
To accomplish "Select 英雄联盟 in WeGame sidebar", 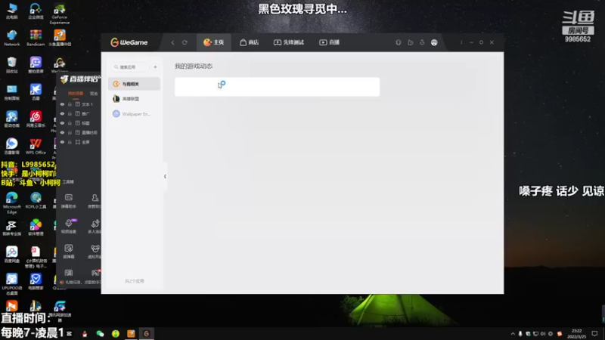I will (135, 99).
